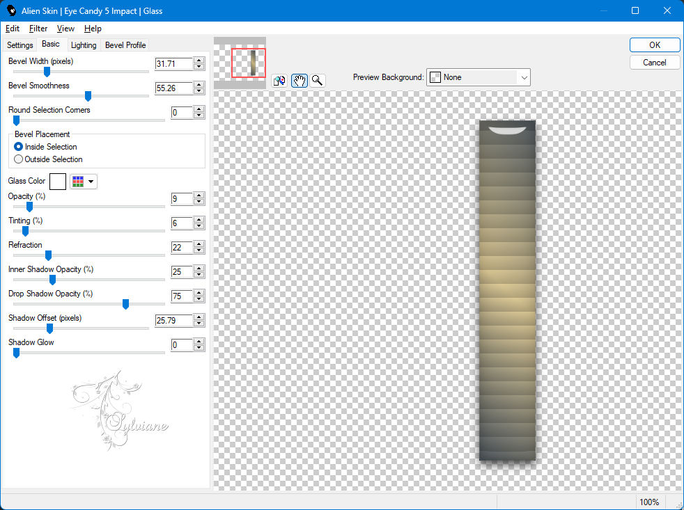
Task: Click the Bevel Smoothness slider handle
Action: [88, 96]
